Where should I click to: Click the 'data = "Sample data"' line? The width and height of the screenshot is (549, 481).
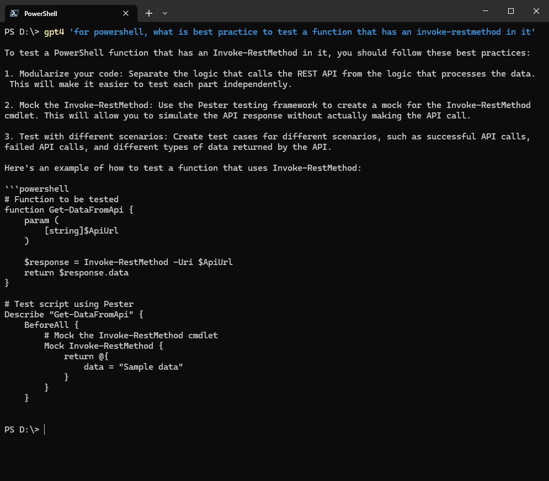pos(134,367)
